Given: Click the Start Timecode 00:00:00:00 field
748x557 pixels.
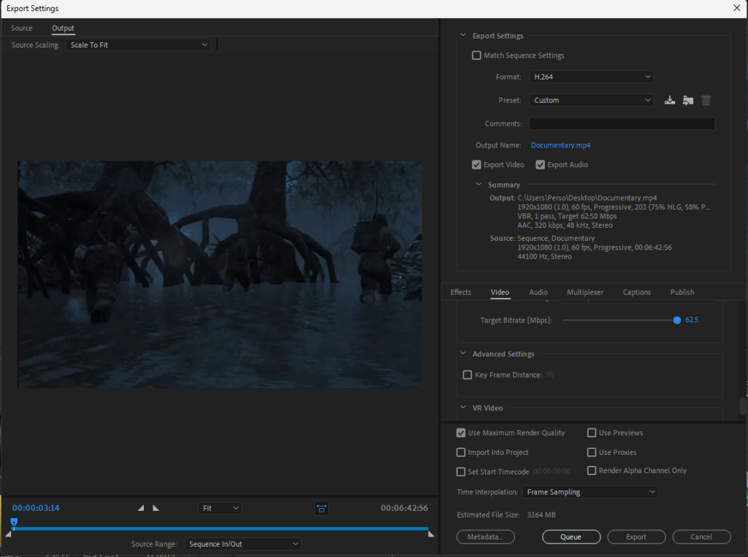Looking at the screenshot, I should [x=552, y=472].
